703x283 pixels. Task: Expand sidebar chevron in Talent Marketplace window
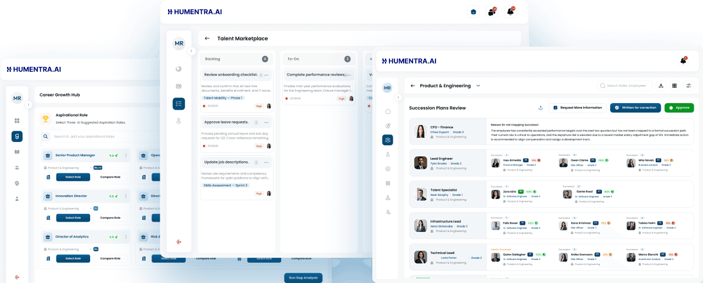click(191, 51)
